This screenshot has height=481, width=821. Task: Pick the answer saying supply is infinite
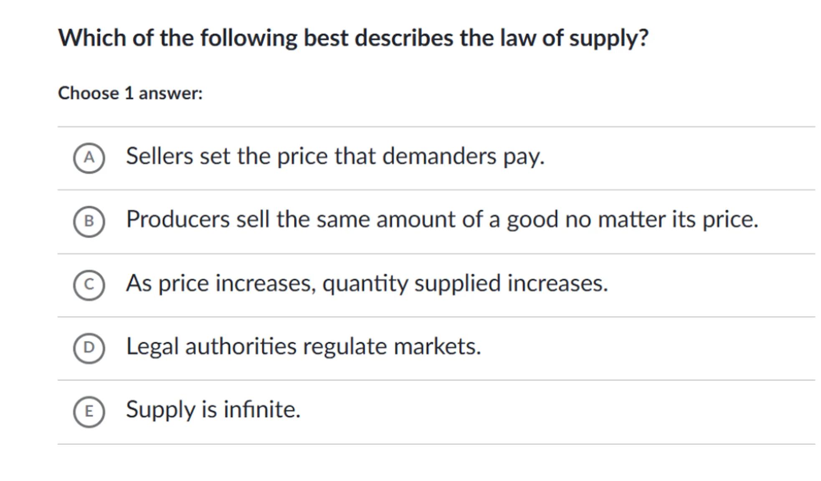click(213, 409)
